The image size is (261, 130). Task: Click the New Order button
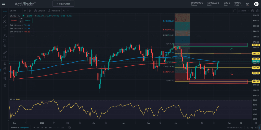[63, 4]
